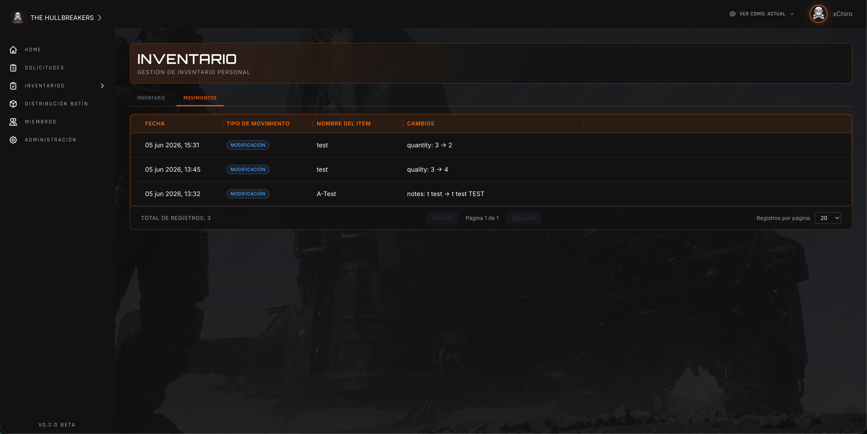Expand The Hullbreakers organization chevron
Viewport: 867px width, 434px height.
100,18
